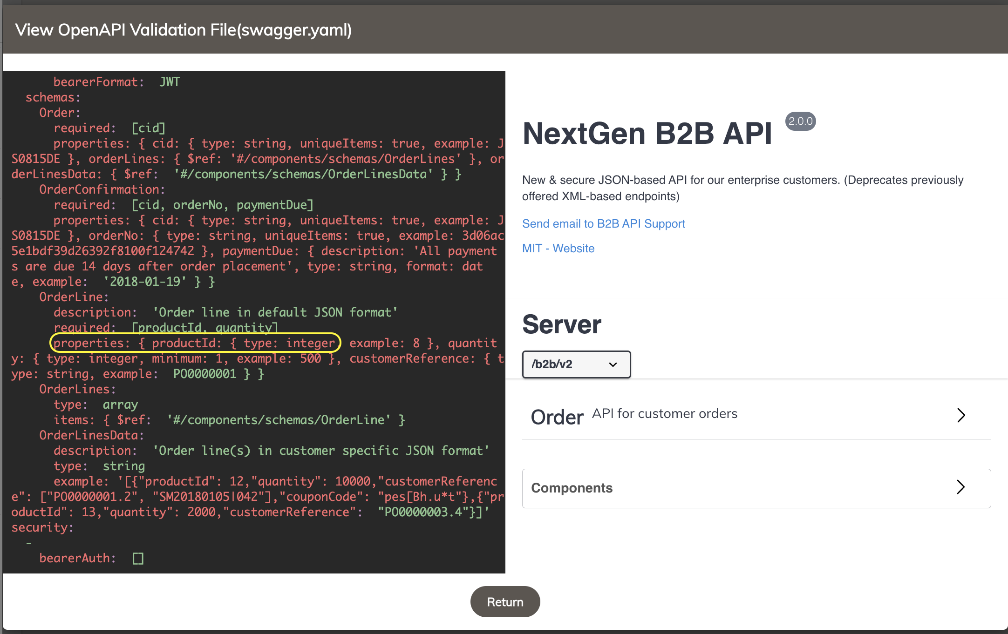1008x634 pixels.
Task: Click the Server heading
Action: [x=562, y=324]
